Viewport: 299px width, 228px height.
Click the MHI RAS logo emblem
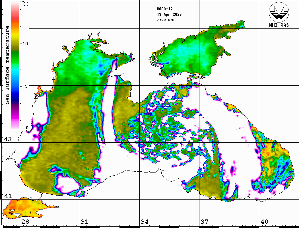(x=279, y=12)
